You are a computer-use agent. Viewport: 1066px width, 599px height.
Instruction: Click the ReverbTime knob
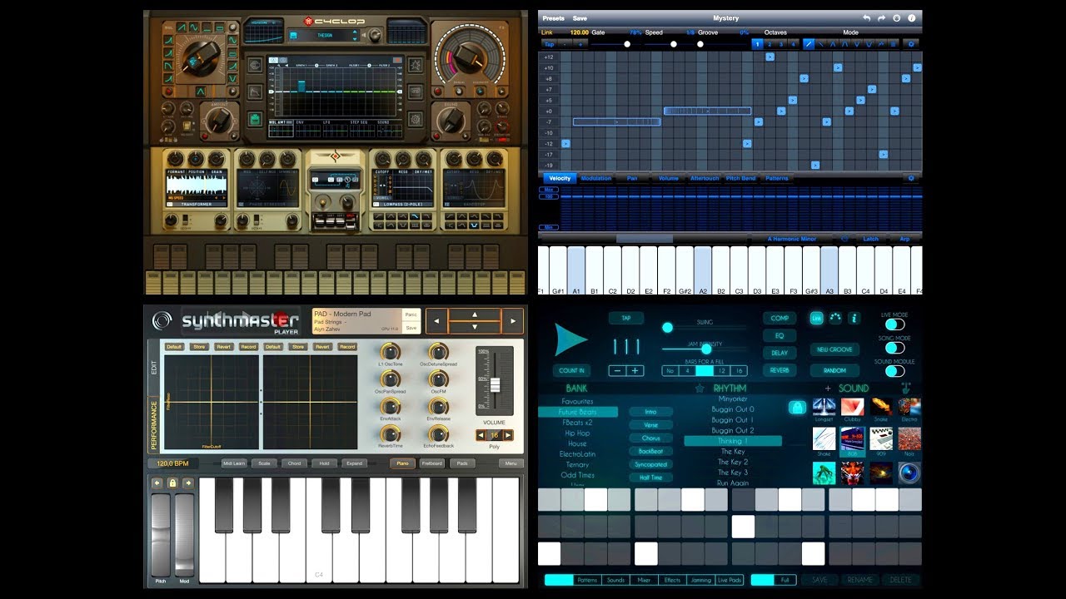click(391, 433)
